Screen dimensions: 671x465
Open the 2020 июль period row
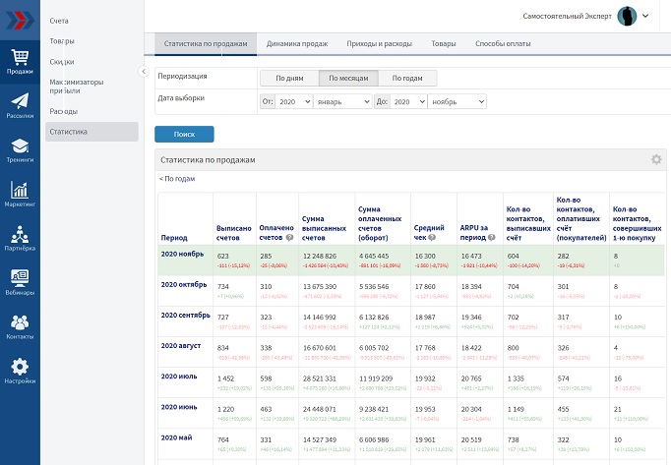pyautogui.click(x=179, y=377)
